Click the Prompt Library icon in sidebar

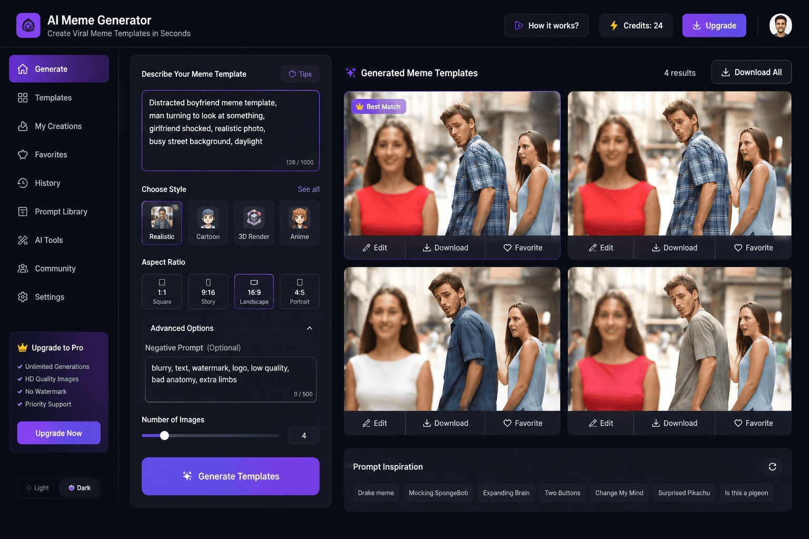23,212
